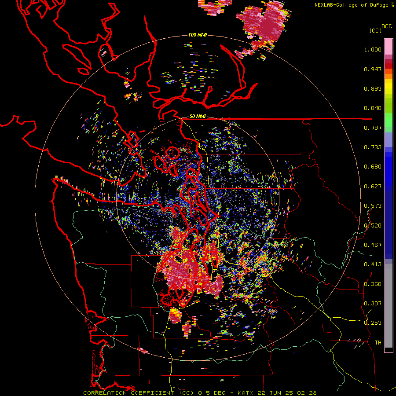This screenshot has width=396, height=396.
Task: Click the [CC] legend unit label
Action: (x=375, y=30)
